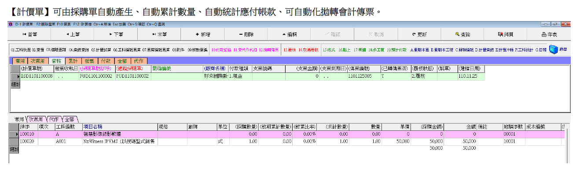
Task: Open 08.附件 attachments
Action: [x=178, y=50]
